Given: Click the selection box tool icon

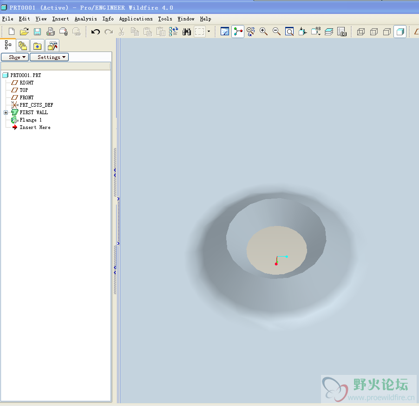Looking at the screenshot, I should click(200, 32).
